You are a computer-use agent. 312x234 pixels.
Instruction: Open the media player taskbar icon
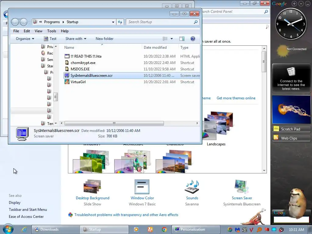[136, 229]
